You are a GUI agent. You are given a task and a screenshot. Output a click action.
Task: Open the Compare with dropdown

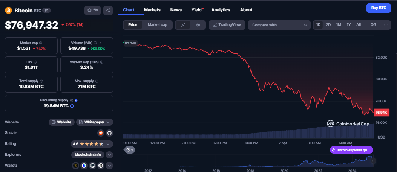[x=279, y=25]
